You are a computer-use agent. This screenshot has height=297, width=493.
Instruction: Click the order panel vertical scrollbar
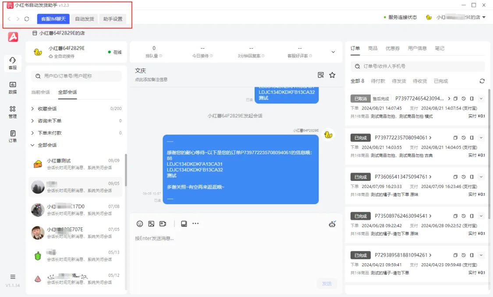coord(490,154)
